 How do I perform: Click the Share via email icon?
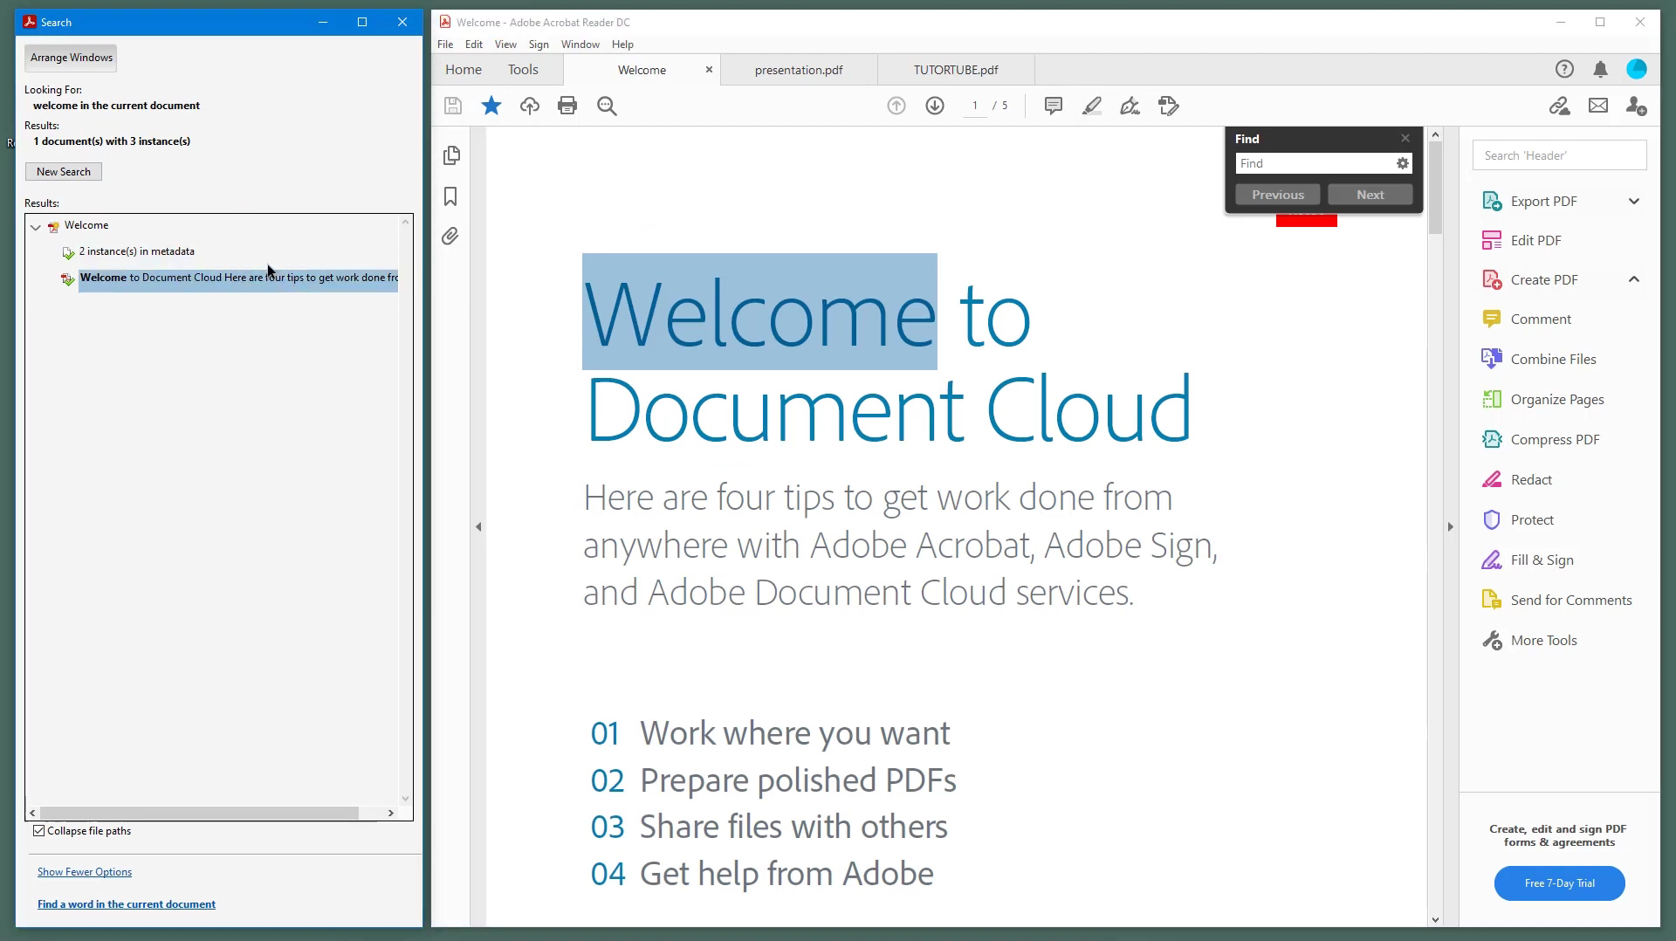[1598, 106]
